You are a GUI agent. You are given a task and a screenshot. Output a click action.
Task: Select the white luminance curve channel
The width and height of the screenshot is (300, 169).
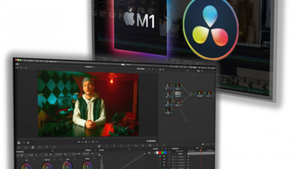coord(157,152)
